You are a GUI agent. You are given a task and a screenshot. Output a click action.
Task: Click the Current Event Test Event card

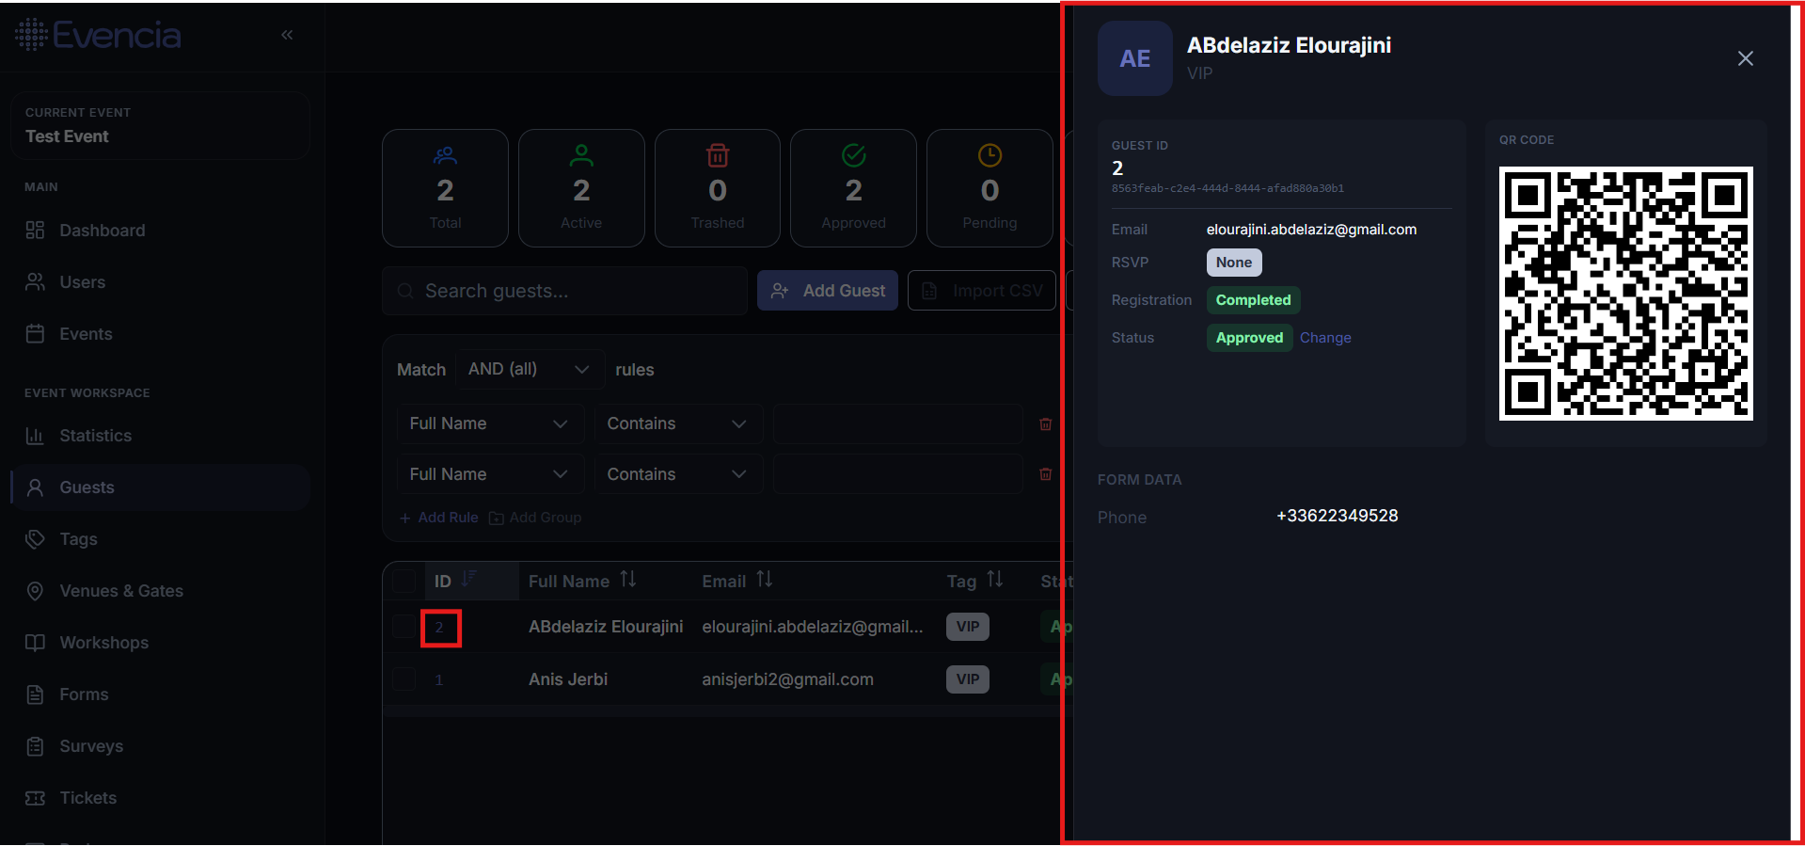(160, 125)
